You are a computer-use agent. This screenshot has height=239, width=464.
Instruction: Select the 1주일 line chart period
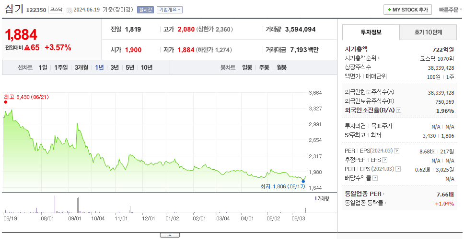pyautogui.click(x=61, y=67)
